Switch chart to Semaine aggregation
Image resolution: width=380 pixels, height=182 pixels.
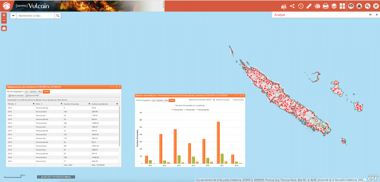pyautogui.click(x=160, y=100)
